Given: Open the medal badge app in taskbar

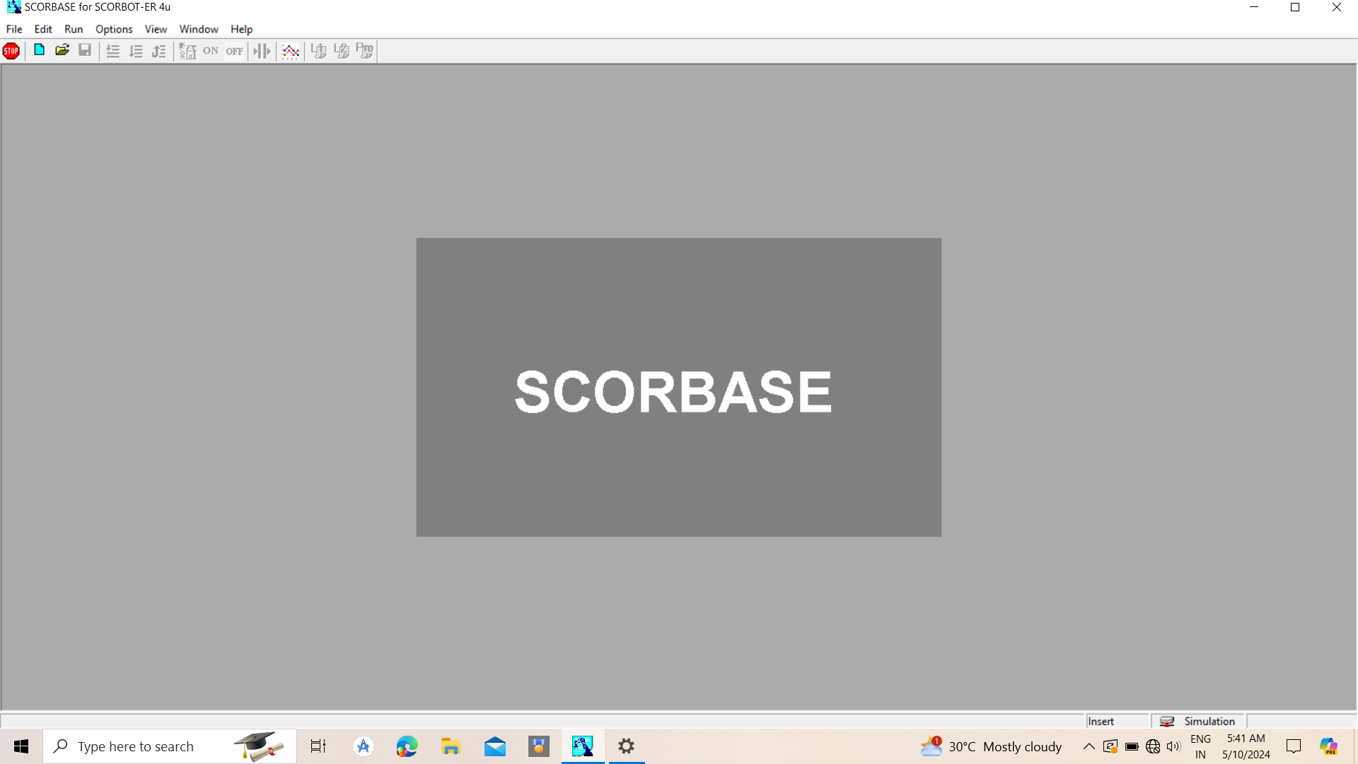Looking at the screenshot, I should click(x=539, y=746).
